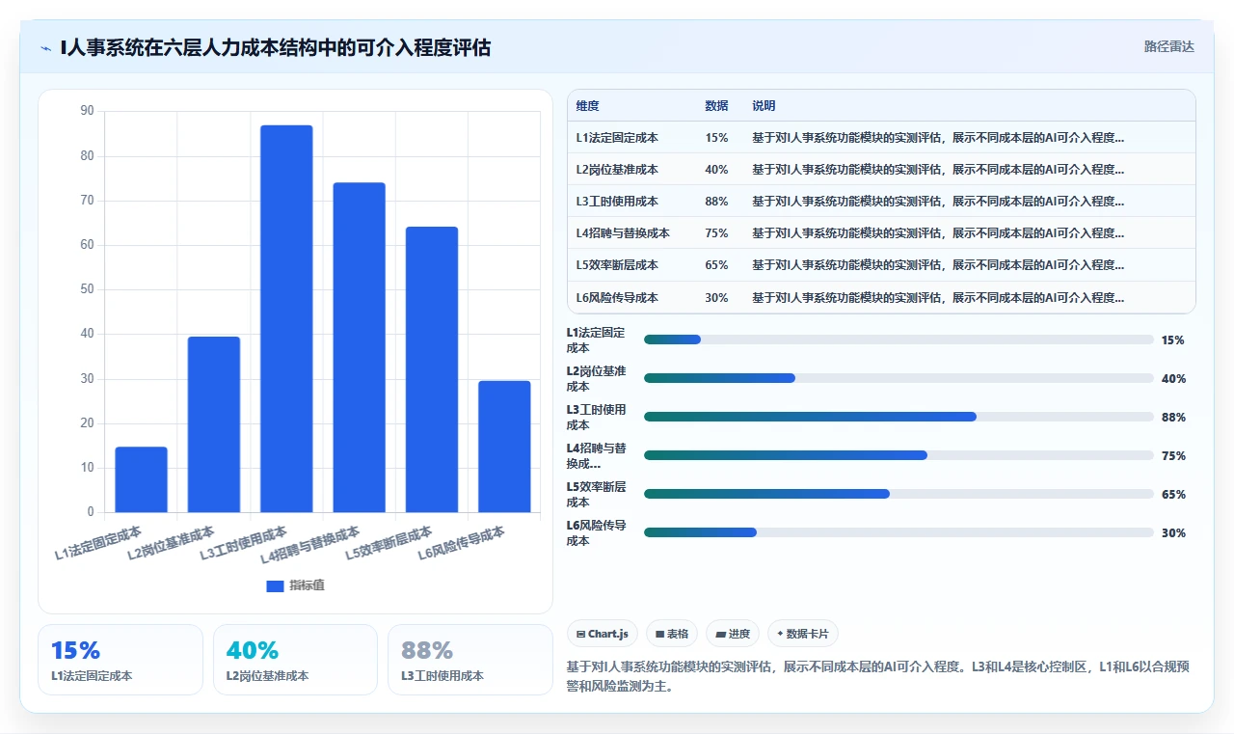Select the 进度 tag chip

pos(733,634)
